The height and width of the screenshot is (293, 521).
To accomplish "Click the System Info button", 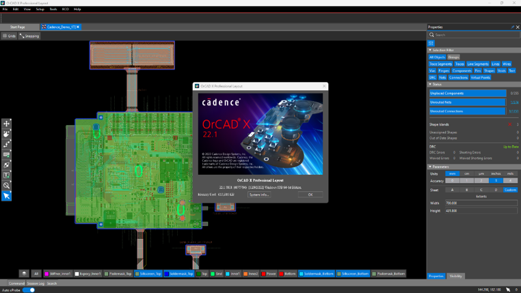I will point(259,195).
